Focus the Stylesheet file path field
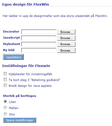Image resolution: width=112 pixels, height=126 pixels. click(39, 44)
